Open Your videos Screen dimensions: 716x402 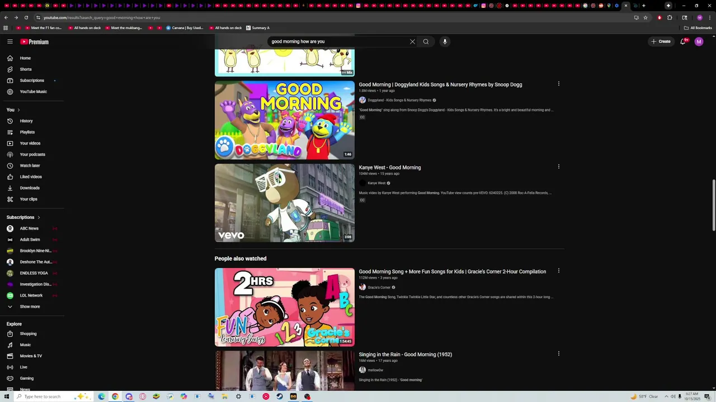(31, 143)
